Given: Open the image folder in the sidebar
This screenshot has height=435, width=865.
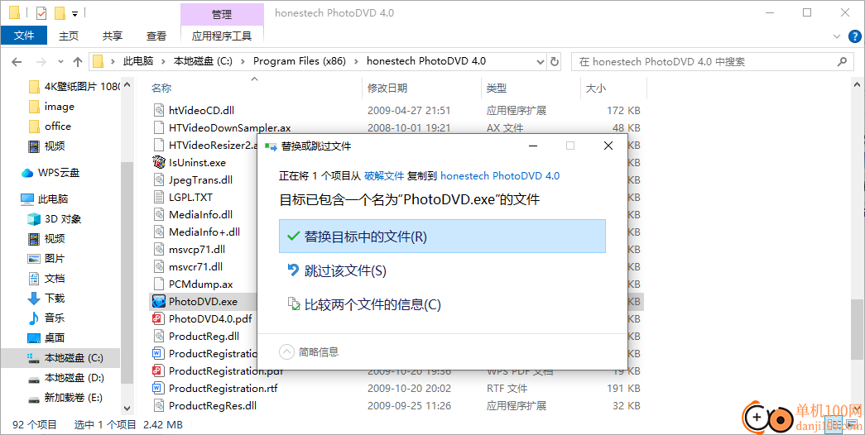Looking at the screenshot, I should (60, 107).
